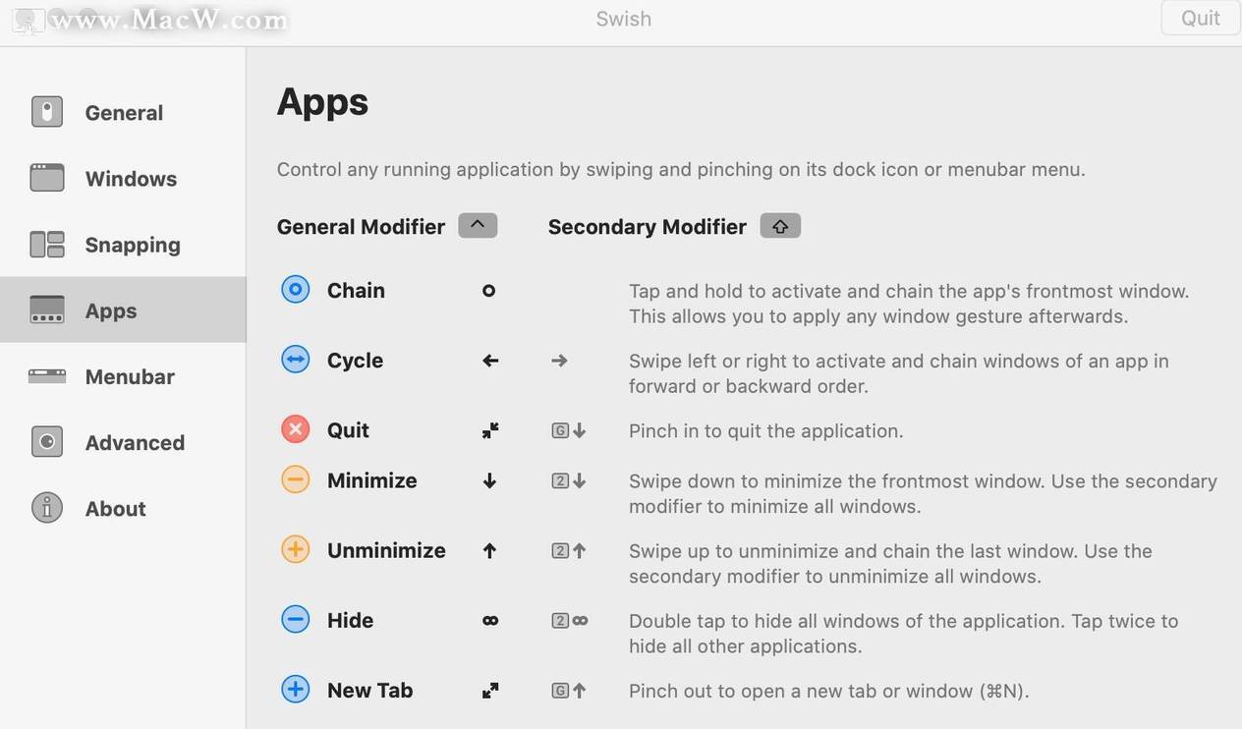This screenshot has height=729, width=1242.
Task: Open the General settings tab
Action: 123,113
